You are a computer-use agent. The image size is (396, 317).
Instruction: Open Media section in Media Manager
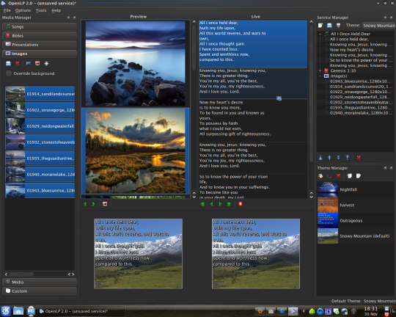40,282
